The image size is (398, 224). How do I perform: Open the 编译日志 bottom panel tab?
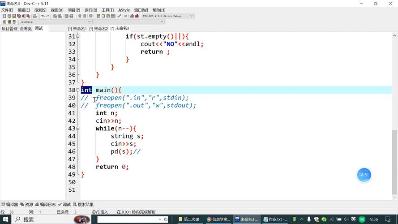46,204
